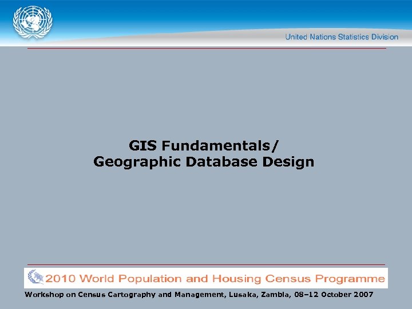
Task: Click the 'GIS Fundamentals/' title line
Action: 204,146
